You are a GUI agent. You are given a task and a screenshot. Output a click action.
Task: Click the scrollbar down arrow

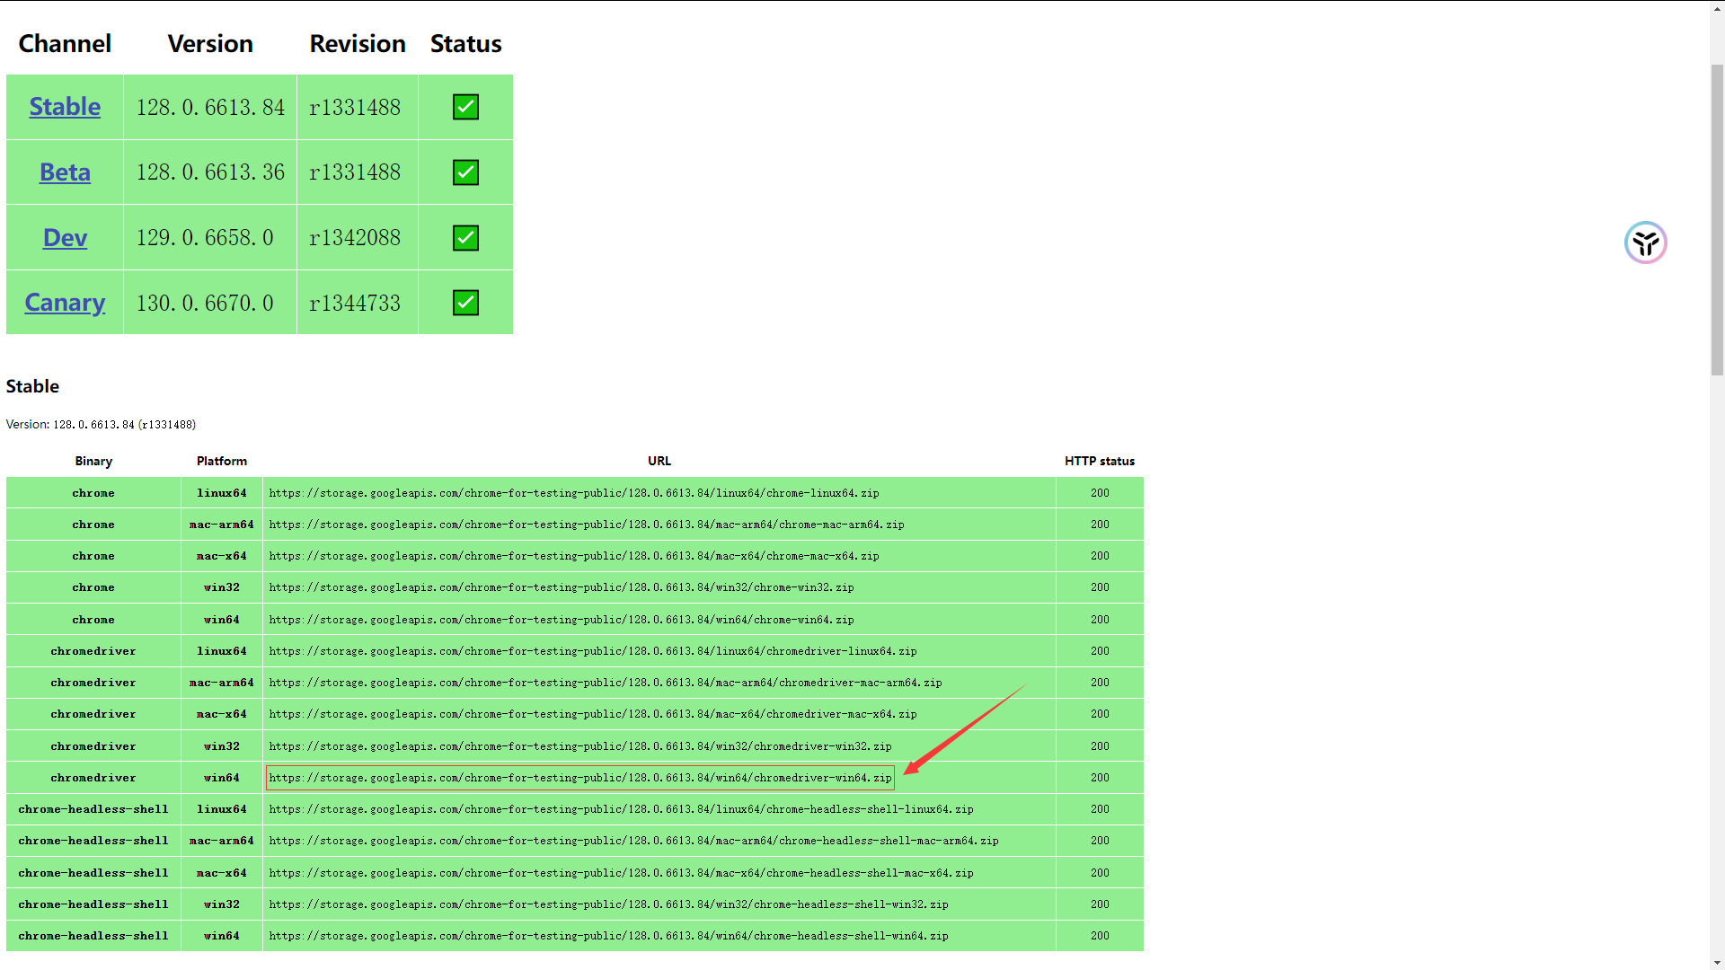[x=1717, y=962]
